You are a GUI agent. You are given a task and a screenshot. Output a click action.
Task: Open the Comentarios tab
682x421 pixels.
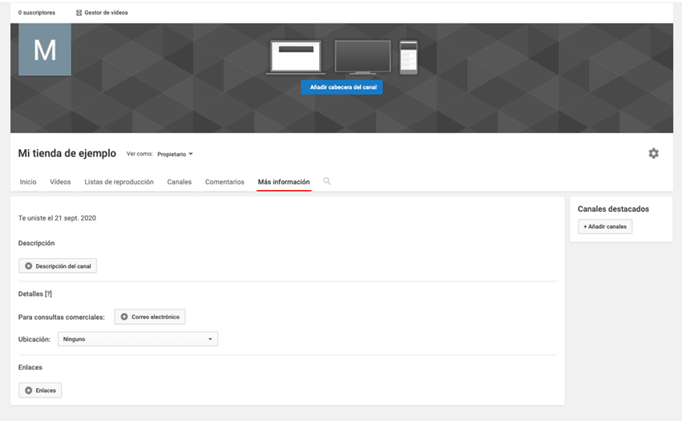225,182
